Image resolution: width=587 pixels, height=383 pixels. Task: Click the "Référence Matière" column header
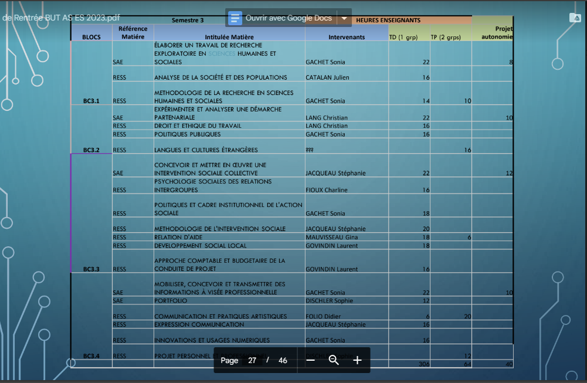pyautogui.click(x=133, y=33)
